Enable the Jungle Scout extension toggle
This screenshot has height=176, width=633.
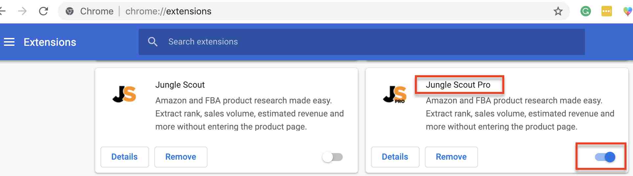coord(332,157)
